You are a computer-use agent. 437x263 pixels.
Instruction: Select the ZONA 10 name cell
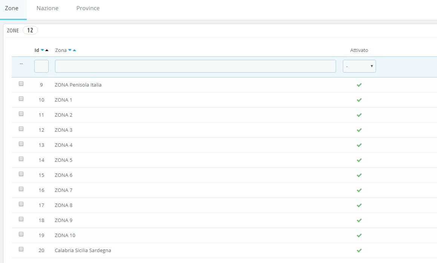(x=65, y=235)
